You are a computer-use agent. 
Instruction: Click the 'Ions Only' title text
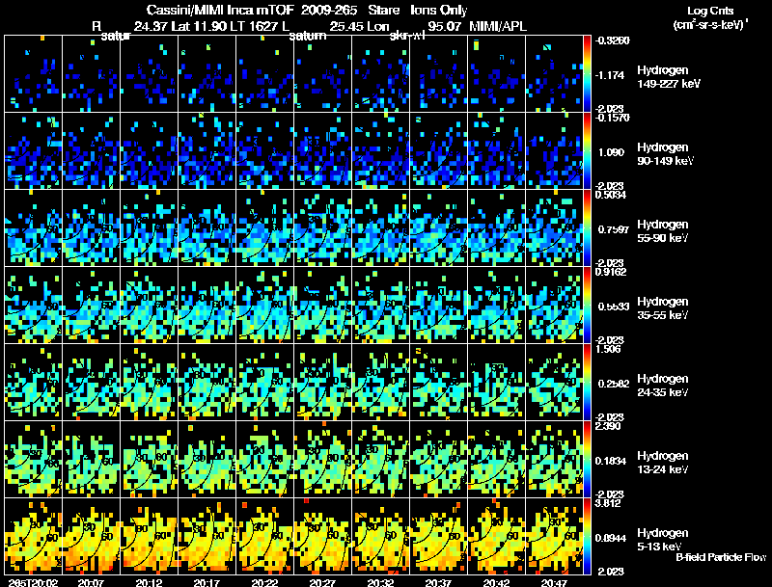tap(438, 11)
